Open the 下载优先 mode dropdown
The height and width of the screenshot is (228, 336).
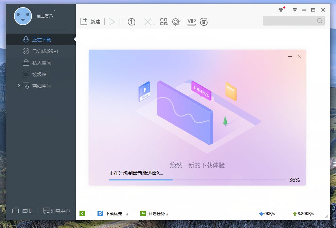point(113,213)
